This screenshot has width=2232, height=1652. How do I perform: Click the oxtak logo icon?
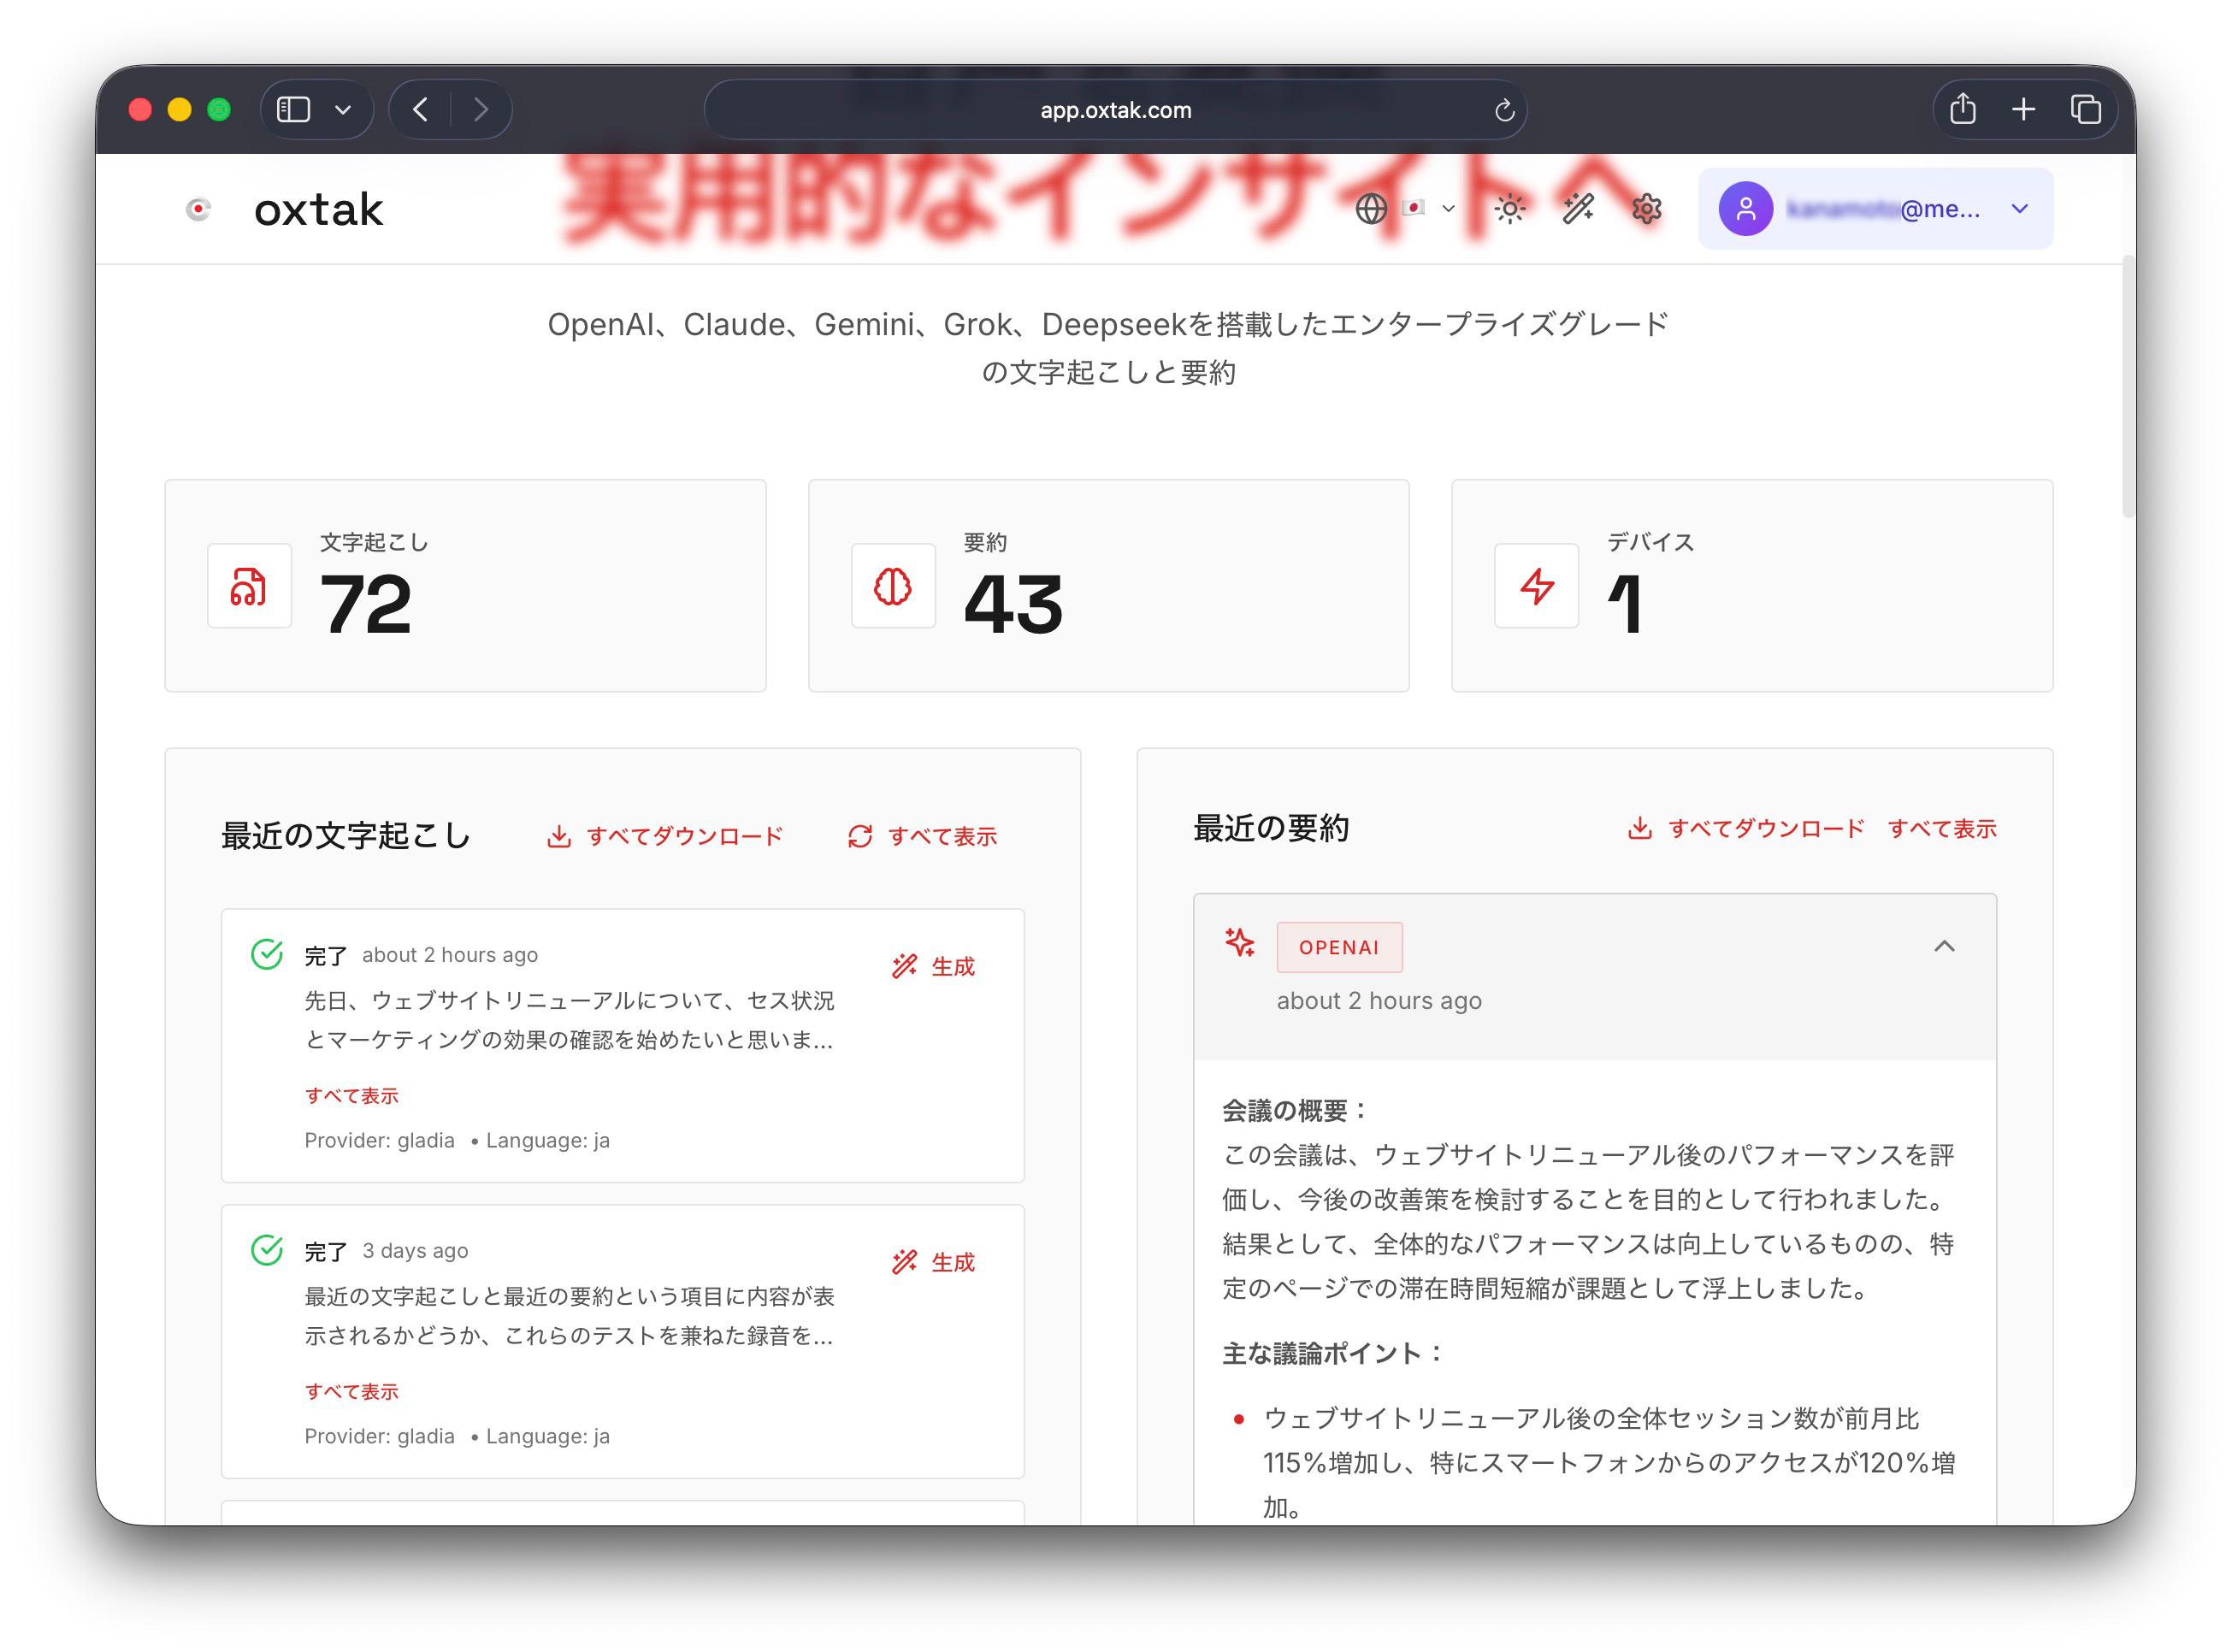pyautogui.click(x=199, y=209)
